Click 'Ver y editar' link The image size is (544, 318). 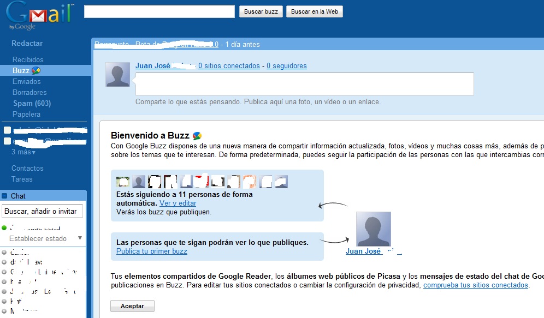coord(178,203)
